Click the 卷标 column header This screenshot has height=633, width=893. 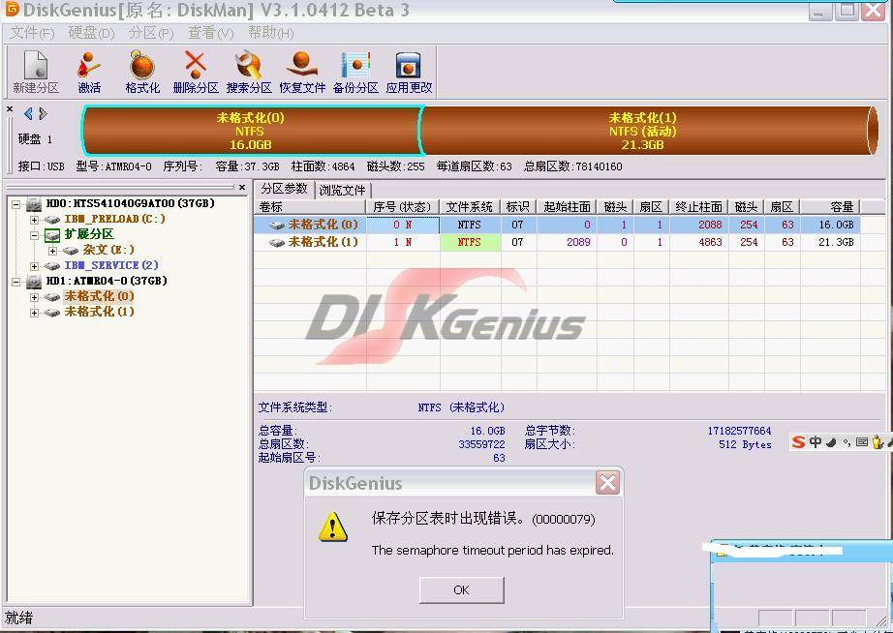click(310, 206)
